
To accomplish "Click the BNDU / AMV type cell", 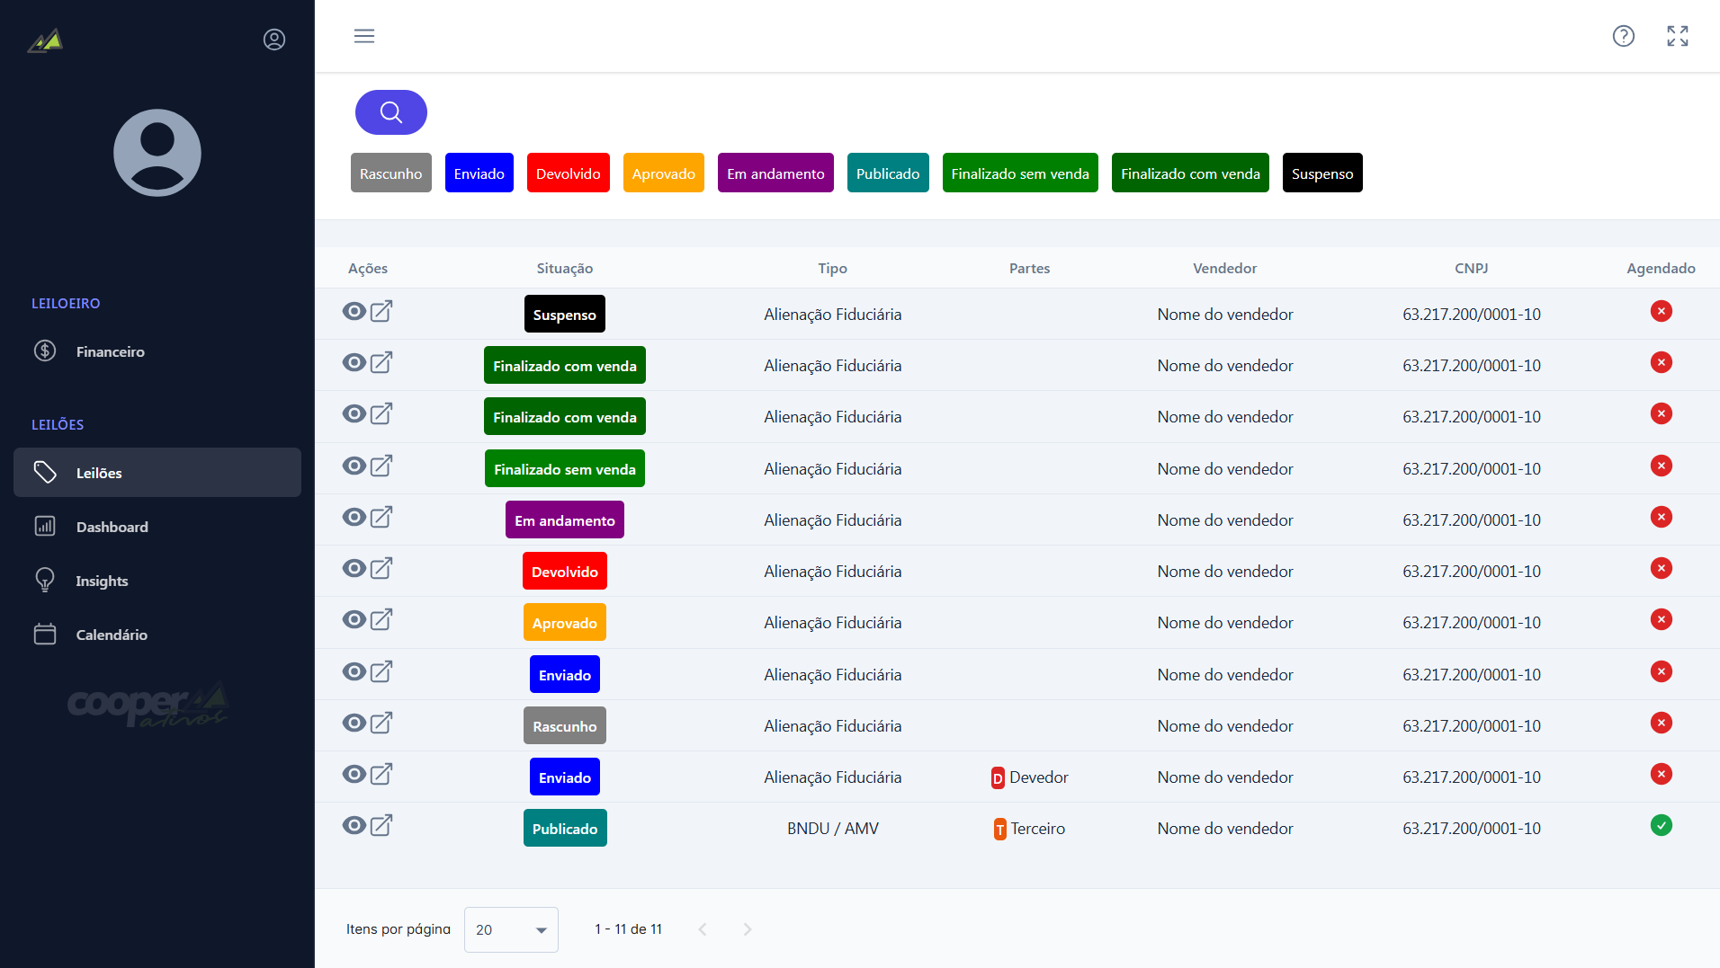I will pyautogui.click(x=833, y=829).
